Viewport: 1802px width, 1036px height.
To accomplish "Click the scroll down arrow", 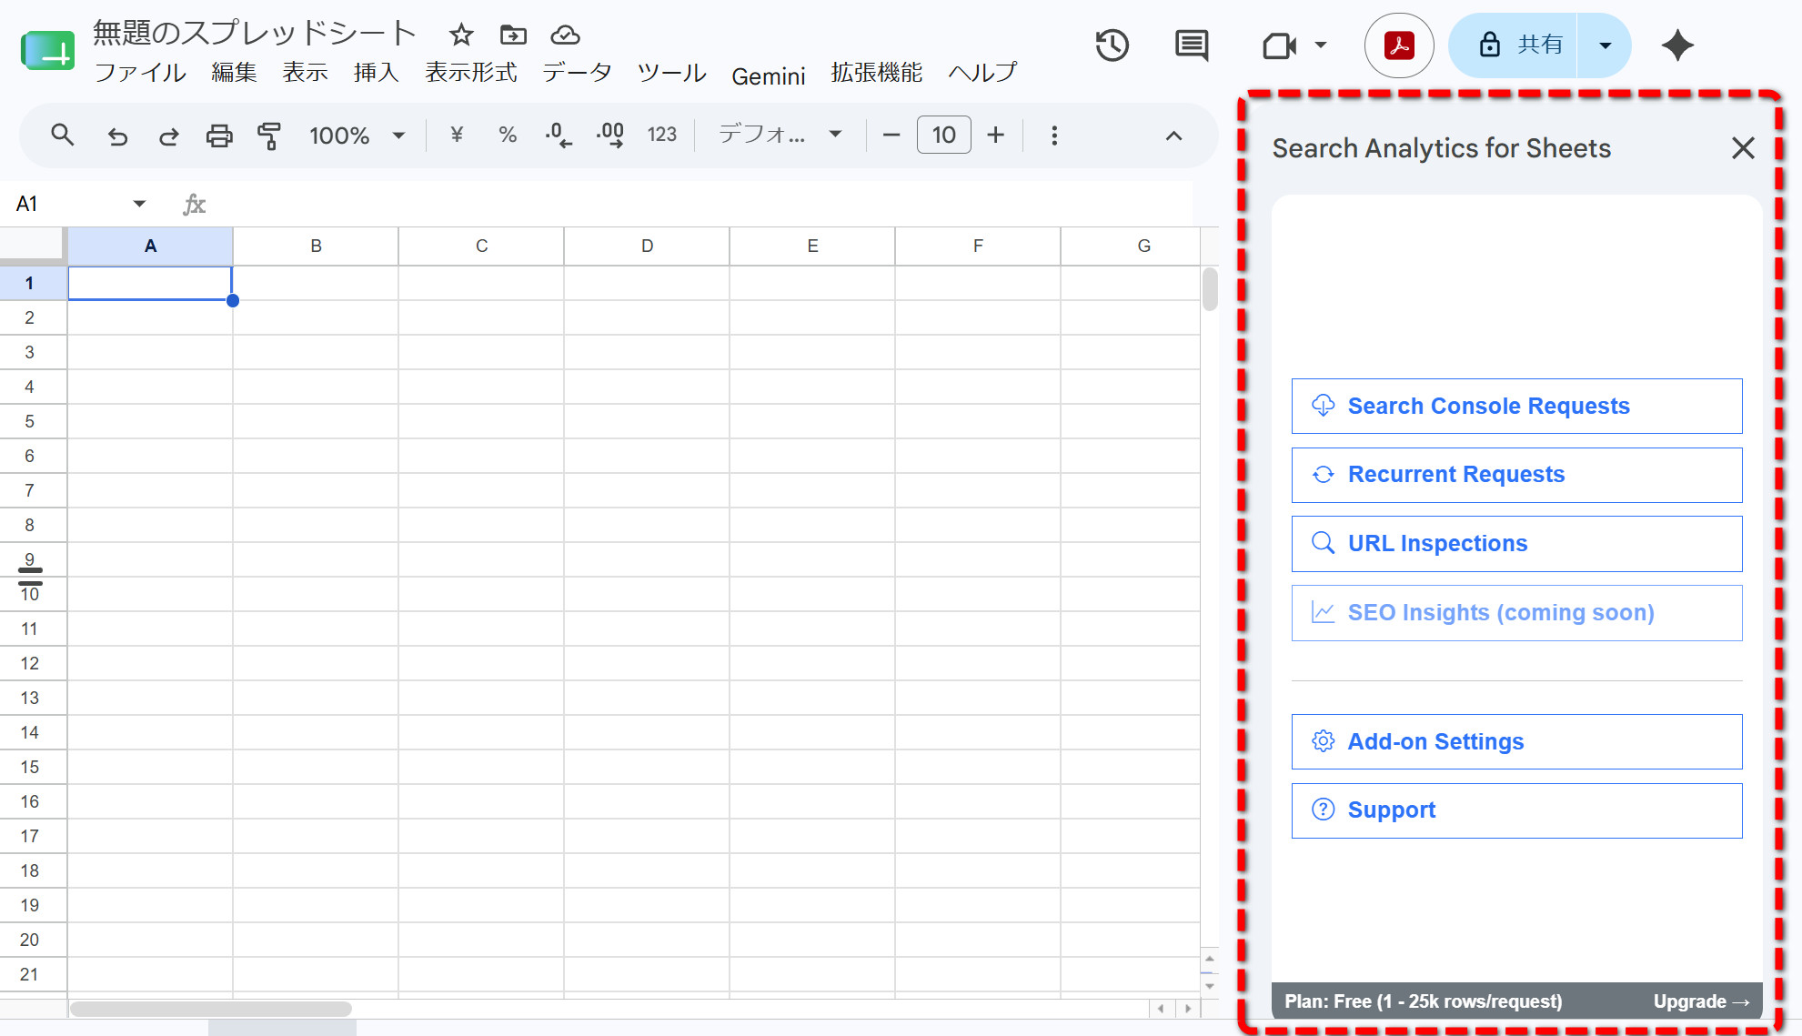I will pos(1209,986).
